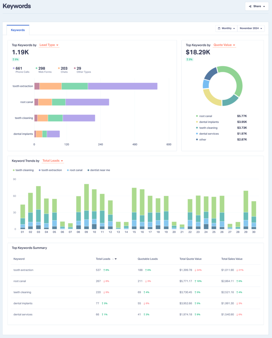The height and width of the screenshot is (338, 272).
Task: Click the tooth extraction bar chart label
Action: (23, 86)
